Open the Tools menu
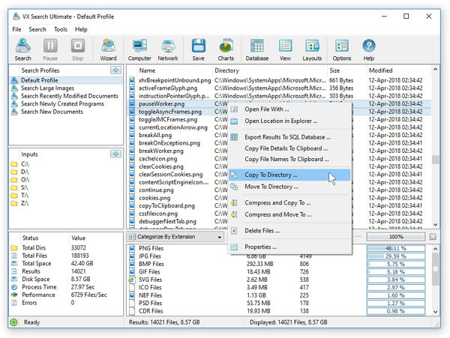The image size is (450, 338). (x=61, y=29)
